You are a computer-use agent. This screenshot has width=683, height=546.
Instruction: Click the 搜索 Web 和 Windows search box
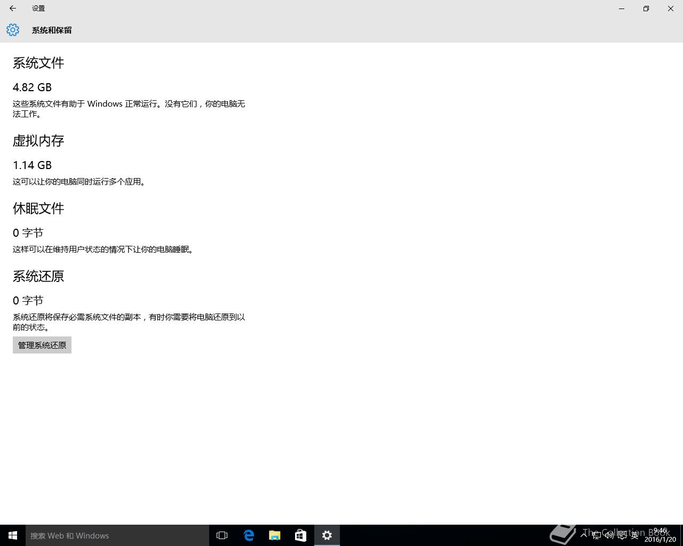pos(117,535)
